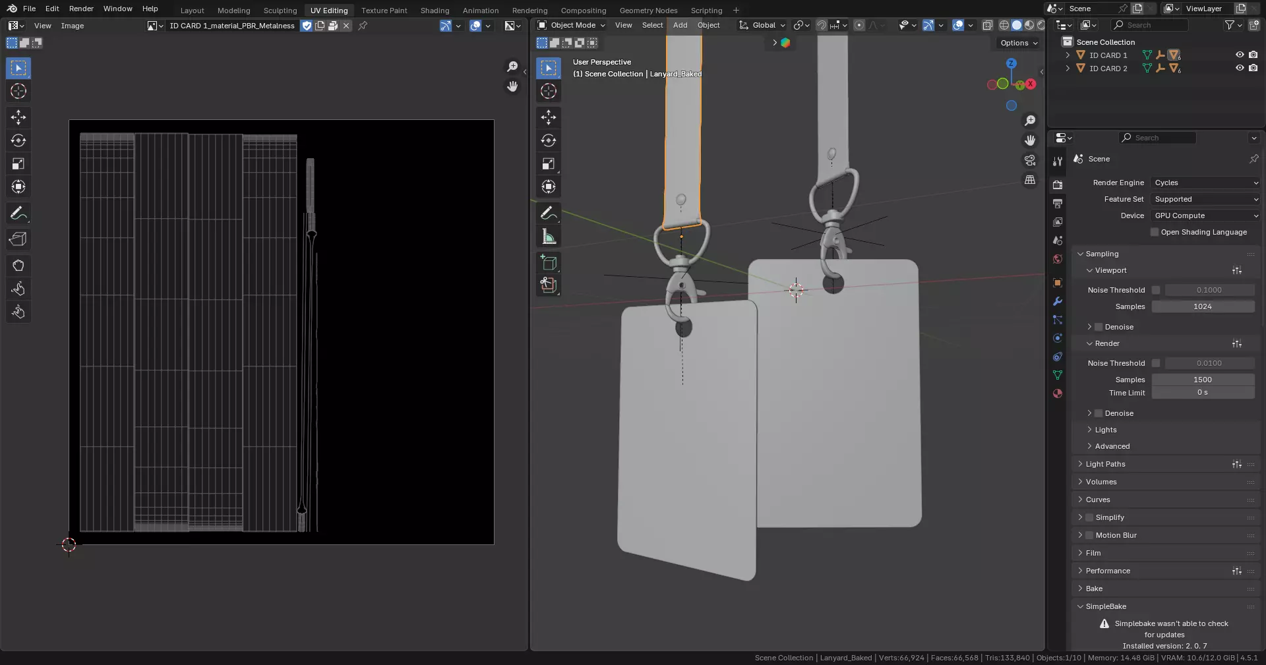Select the Relax tool in the UV editor
The height and width of the screenshot is (665, 1266).
click(x=18, y=289)
